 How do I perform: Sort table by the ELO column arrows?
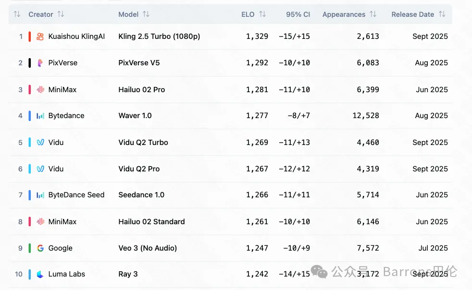coord(262,14)
